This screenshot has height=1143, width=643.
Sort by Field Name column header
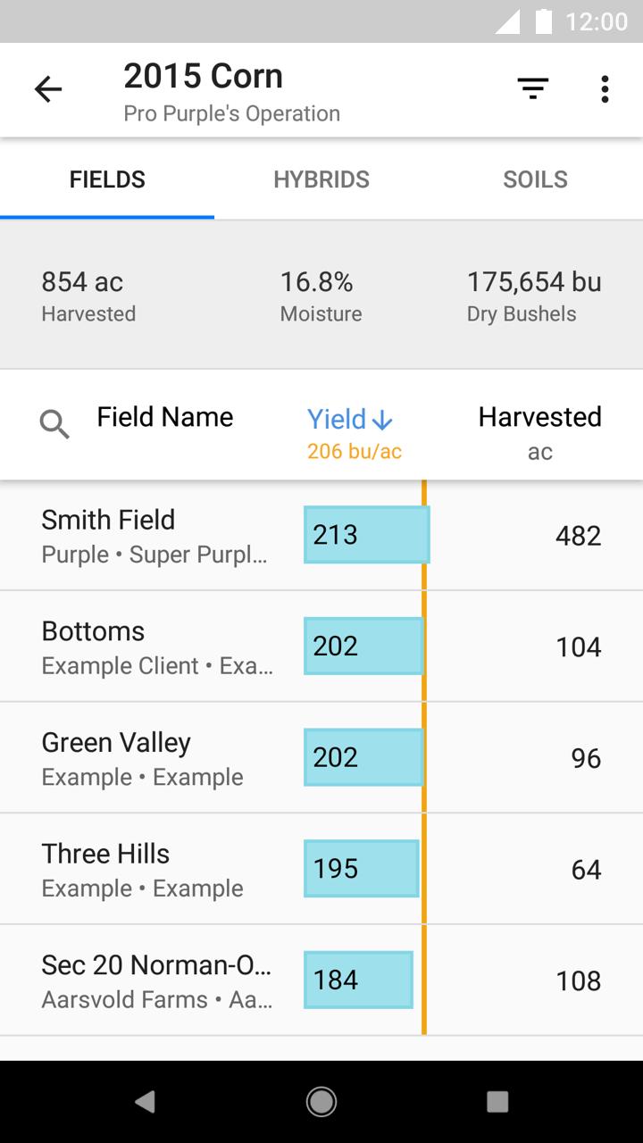coord(165,417)
